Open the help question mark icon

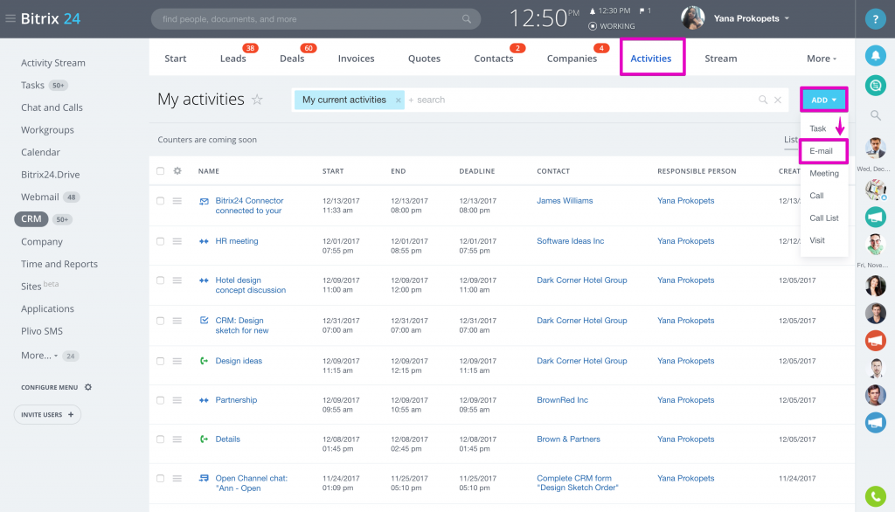click(x=875, y=19)
